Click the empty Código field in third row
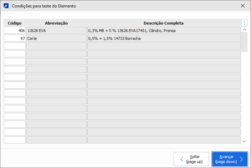 (x=15, y=46)
